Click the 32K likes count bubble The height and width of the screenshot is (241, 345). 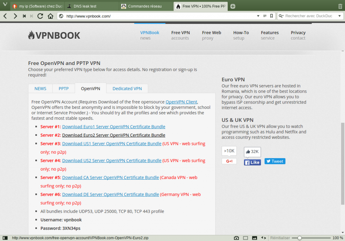coord(252,152)
